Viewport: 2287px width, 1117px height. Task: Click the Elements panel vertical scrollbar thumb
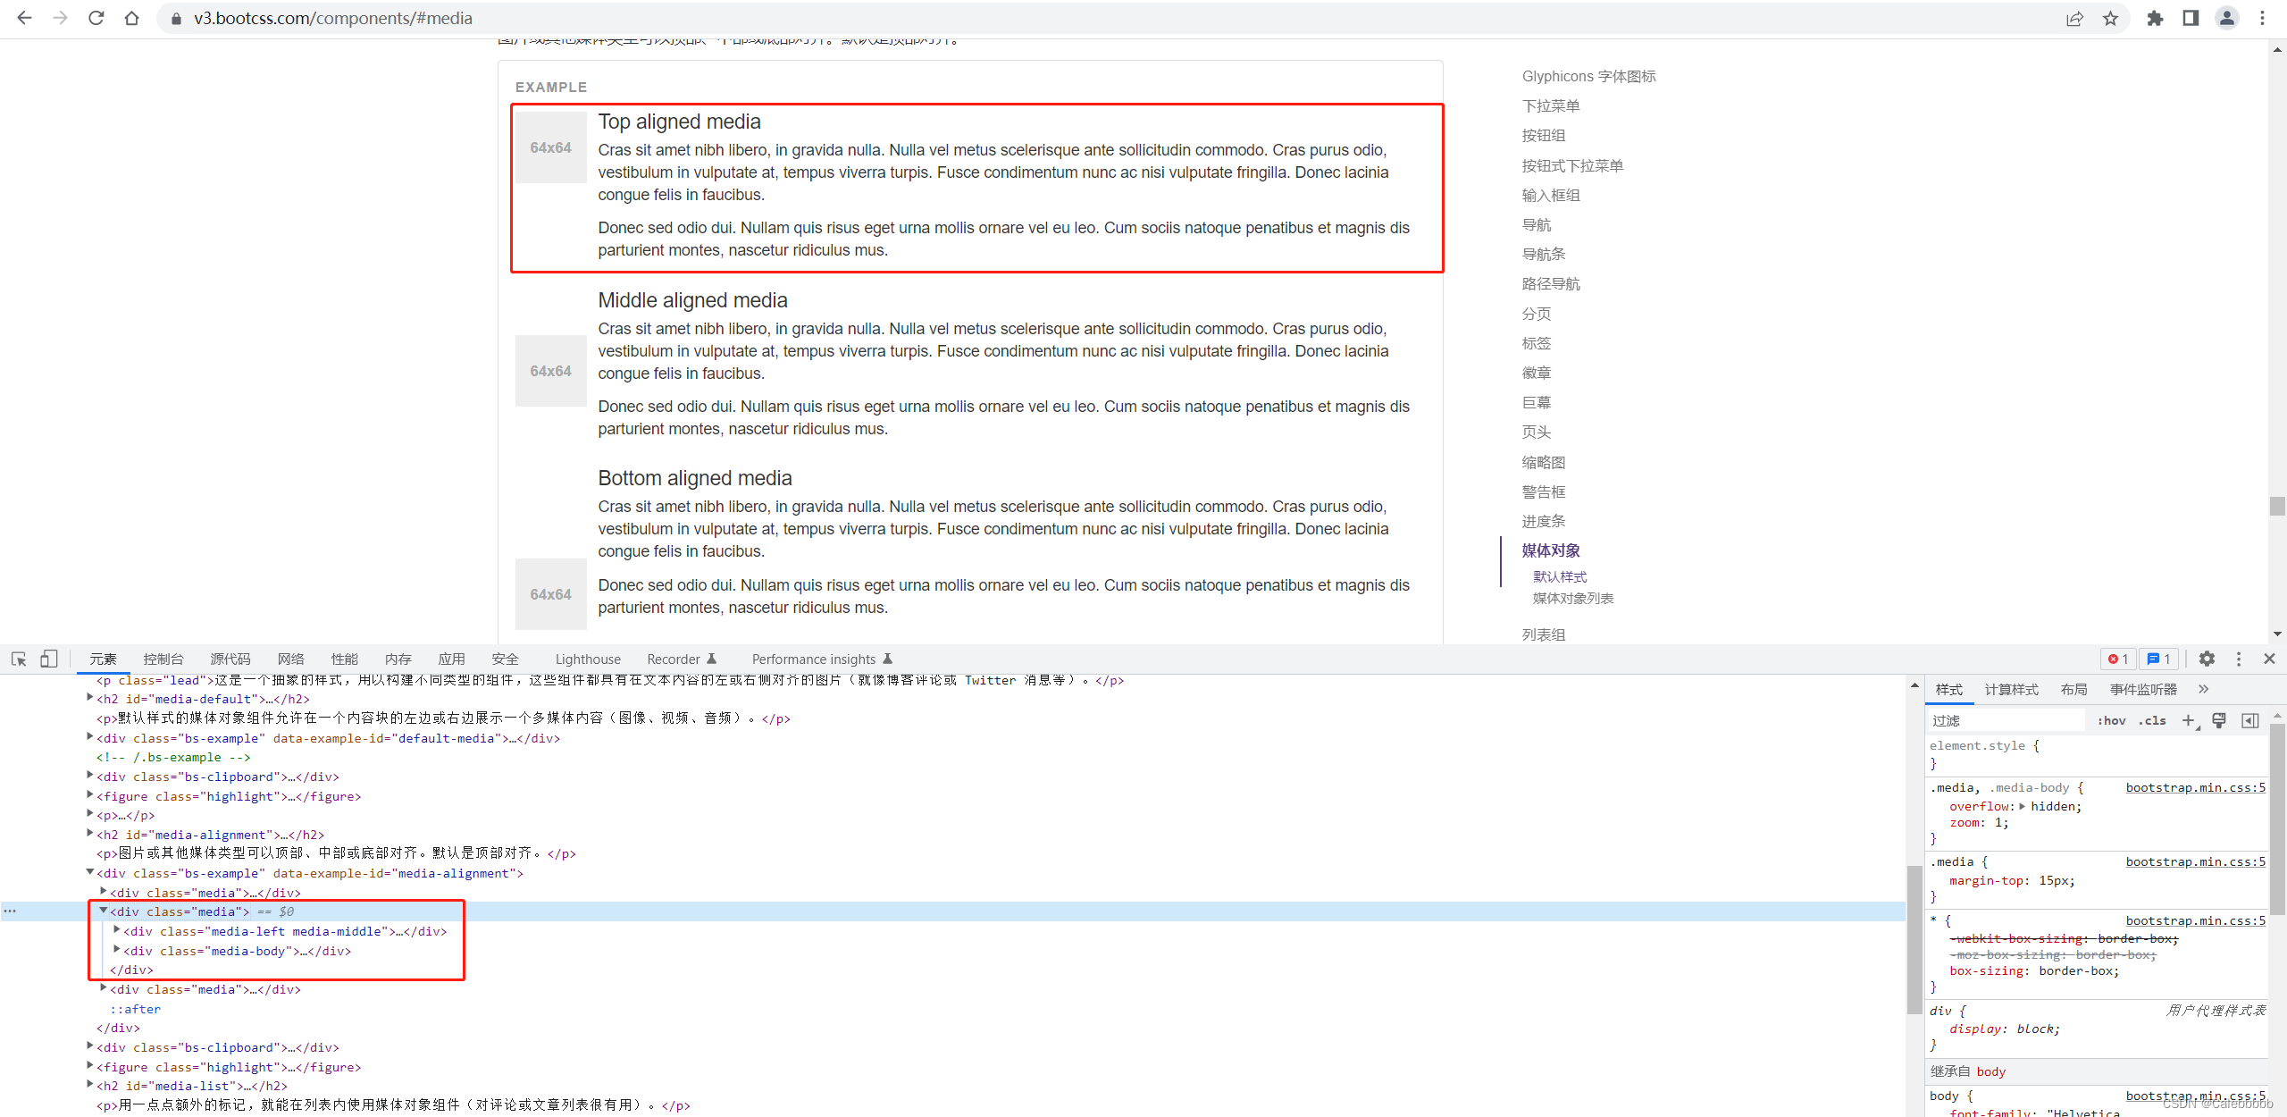click(1914, 939)
